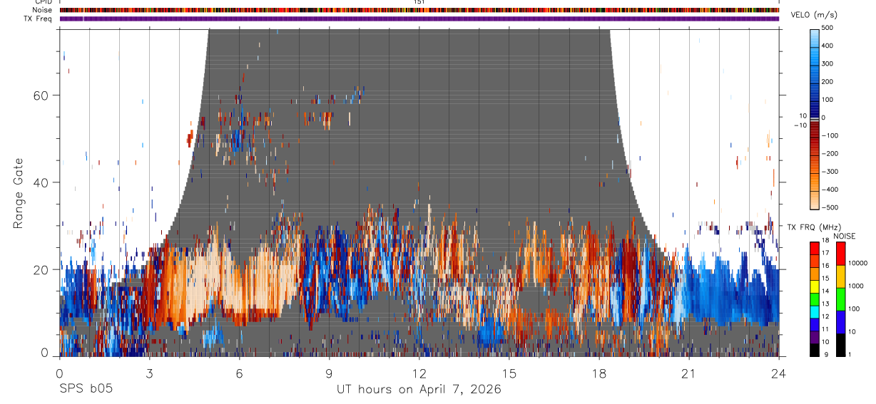Click the red 17–18 MHz TX frequency swatch
The image size is (876, 404).
pyautogui.click(x=814, y=248)
